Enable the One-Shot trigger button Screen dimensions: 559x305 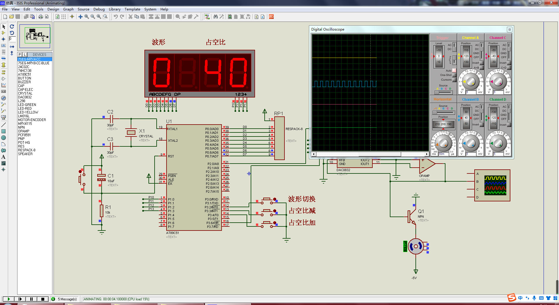[x=454, y=75]
